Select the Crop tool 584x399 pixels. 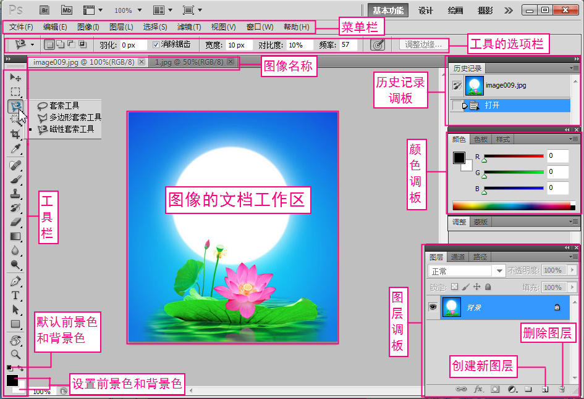[15, 134]
